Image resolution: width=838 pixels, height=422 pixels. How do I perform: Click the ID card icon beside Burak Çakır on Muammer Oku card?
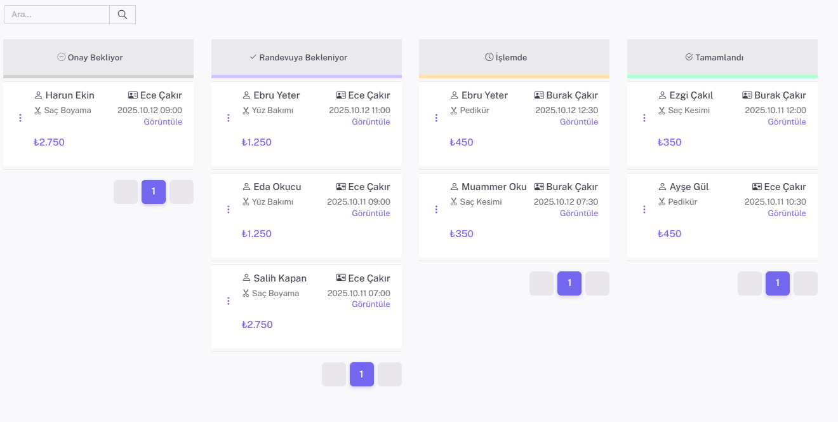tap(539, 187)
